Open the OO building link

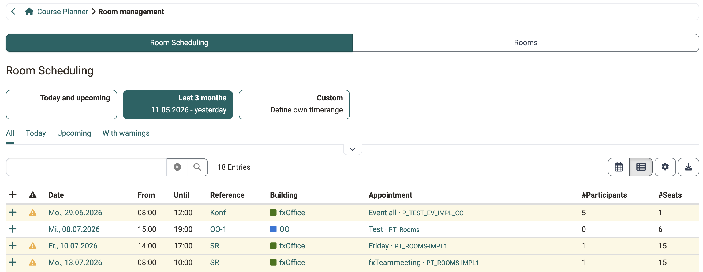(284, 229)
